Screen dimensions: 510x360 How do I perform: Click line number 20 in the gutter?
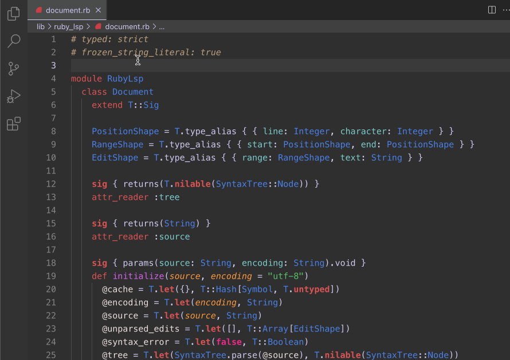(51, 289)
